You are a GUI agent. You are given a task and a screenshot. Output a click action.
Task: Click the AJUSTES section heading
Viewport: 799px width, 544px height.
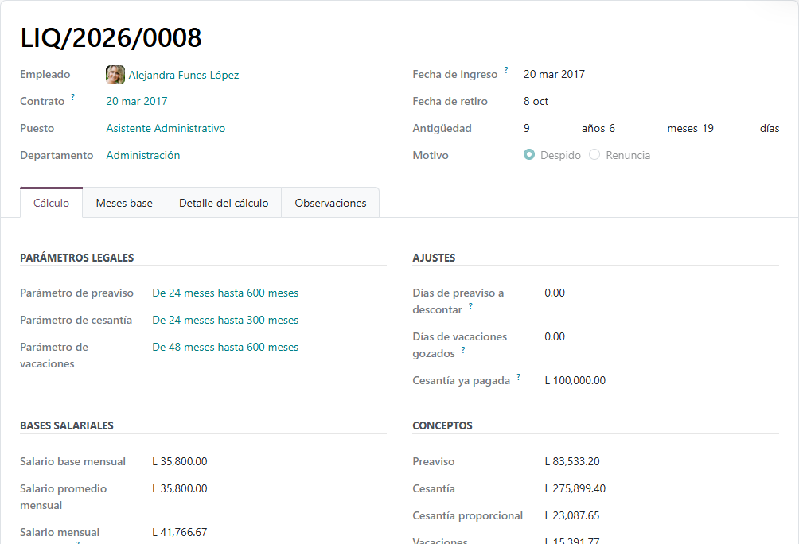435,258
